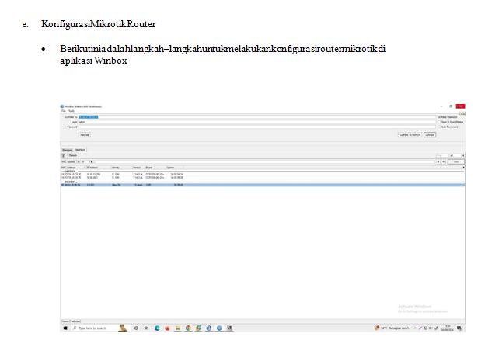The image size is (492, 361).
Task: Open the MAC Address filter field dropdown
Action: (79, 162)
